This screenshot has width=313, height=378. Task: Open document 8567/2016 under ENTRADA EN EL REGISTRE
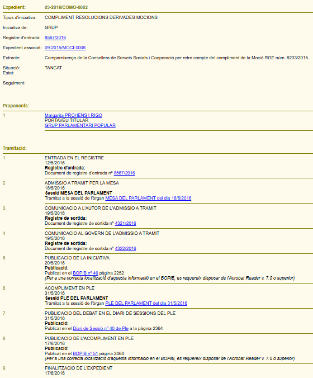tap(124, 173)
